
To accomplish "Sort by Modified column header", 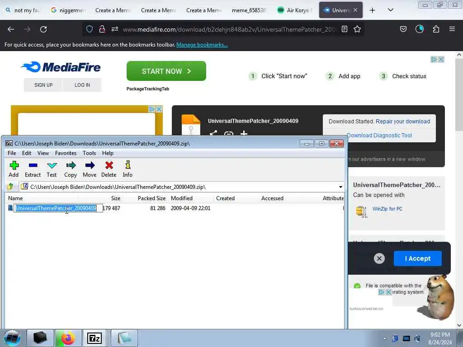I will point(190,198).
